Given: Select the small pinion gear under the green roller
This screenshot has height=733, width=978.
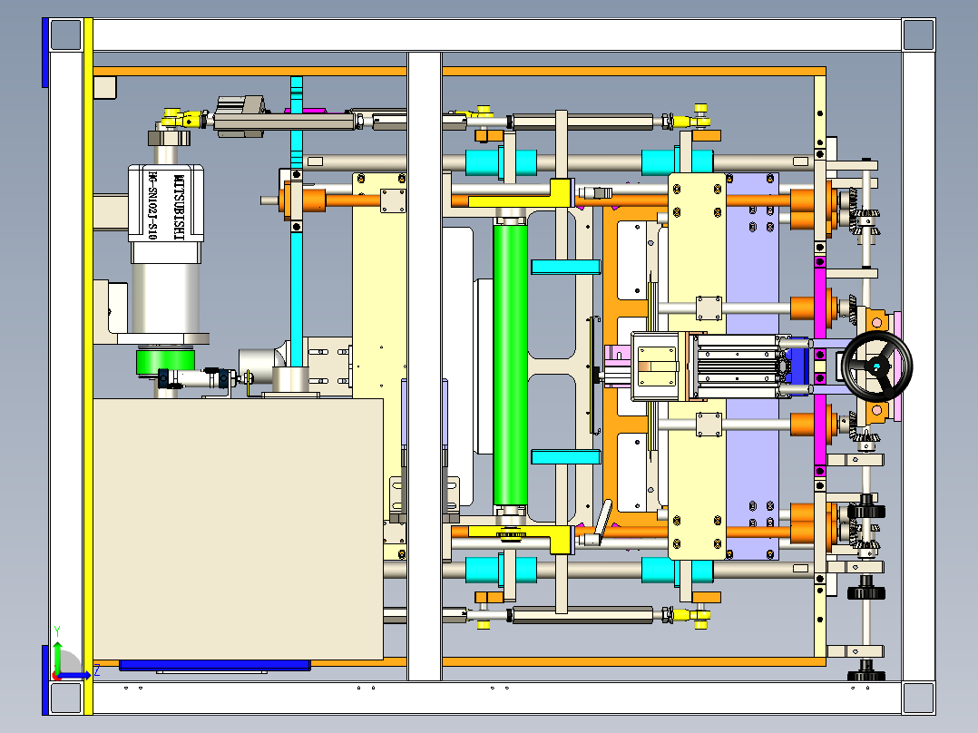Looking at the screenshot, I should click(x=510, y=534).
